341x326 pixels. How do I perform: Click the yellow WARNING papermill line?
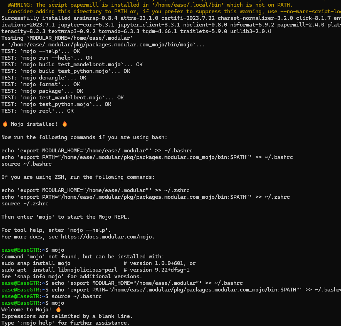coord(150,5)
